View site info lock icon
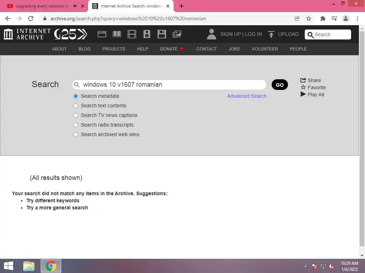This screenshot has height=273, width=365. tap(45, 18)
